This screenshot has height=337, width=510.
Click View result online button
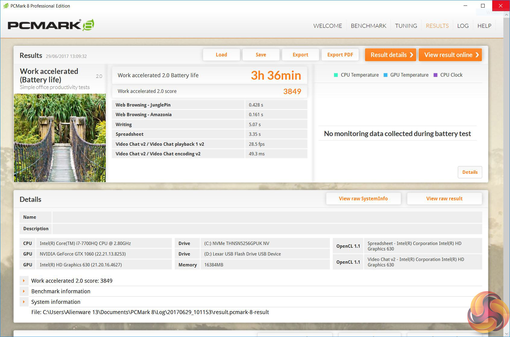[450, 55]
